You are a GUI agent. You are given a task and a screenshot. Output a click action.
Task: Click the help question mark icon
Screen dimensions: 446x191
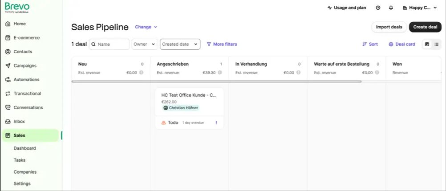pos(378,8)
